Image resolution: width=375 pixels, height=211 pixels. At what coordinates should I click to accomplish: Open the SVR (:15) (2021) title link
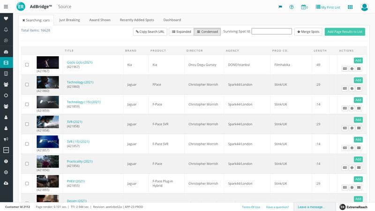click(x=78, y=142)
